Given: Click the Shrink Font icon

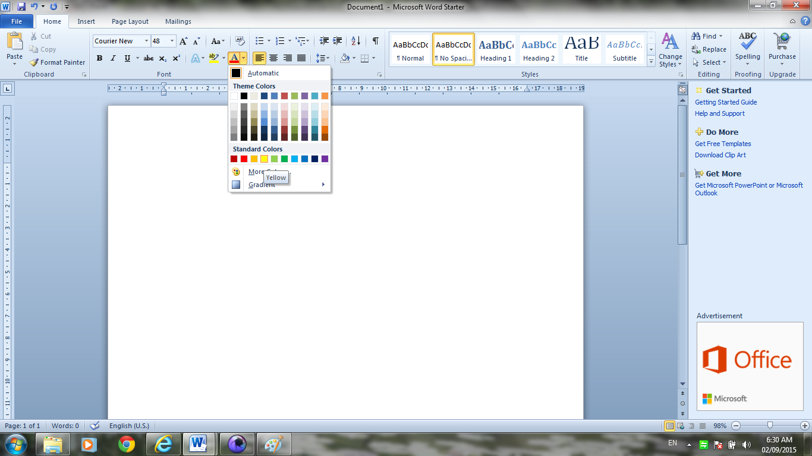Looking at the screenshot, I should pos(197,41).
